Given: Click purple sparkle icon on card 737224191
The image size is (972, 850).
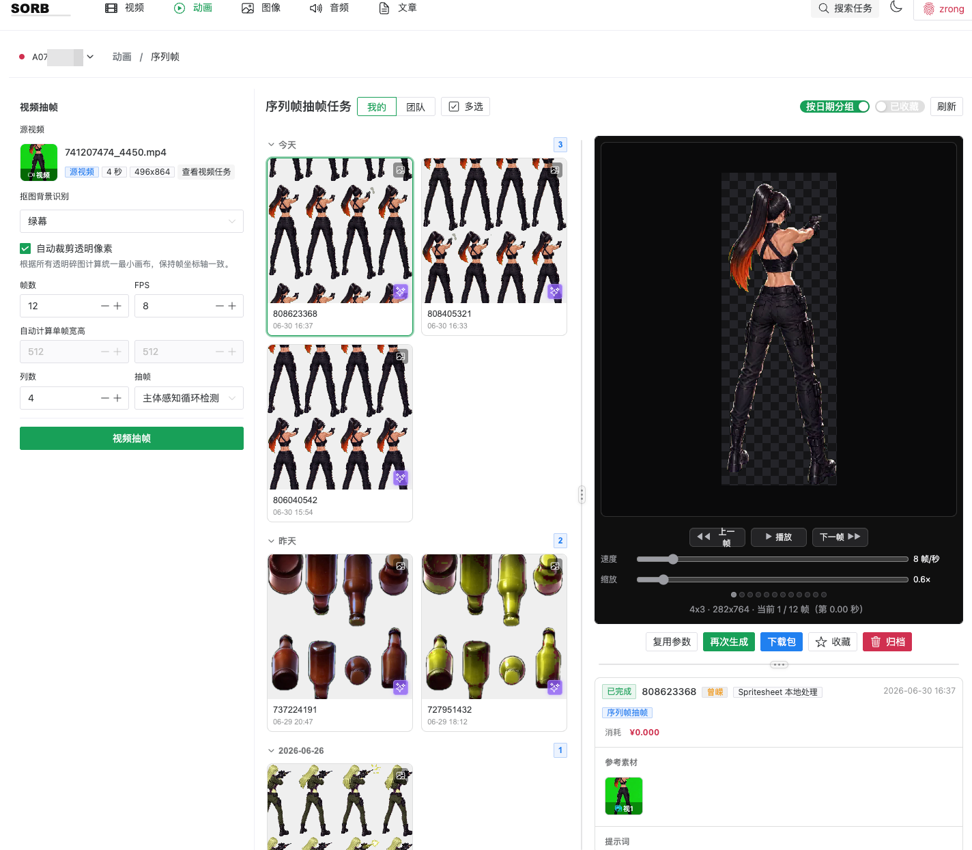Looking at the screenshot, I should pyautogui.click(x=401, y=688).
